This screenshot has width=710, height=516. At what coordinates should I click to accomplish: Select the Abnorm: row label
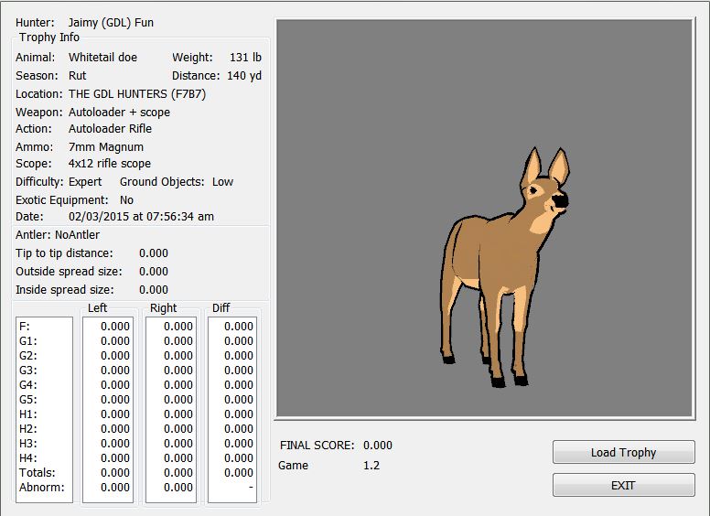(x=39, y=487)
